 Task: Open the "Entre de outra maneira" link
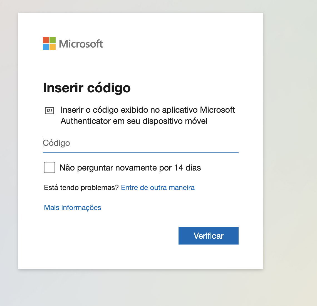click(x=158, y=187)
